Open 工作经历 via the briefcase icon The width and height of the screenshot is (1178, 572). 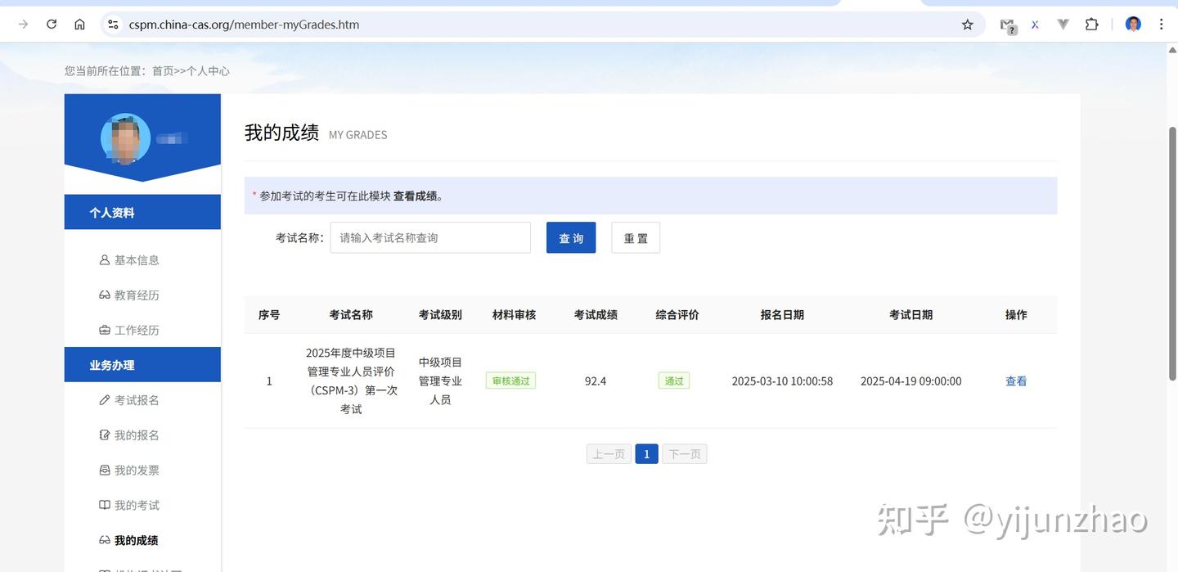103,330
